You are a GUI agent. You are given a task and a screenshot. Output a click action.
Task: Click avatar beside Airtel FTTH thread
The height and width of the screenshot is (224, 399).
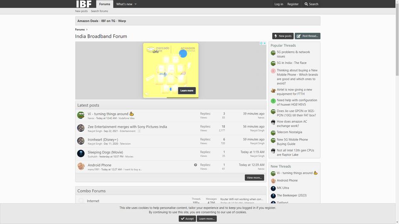pos(273,90)
